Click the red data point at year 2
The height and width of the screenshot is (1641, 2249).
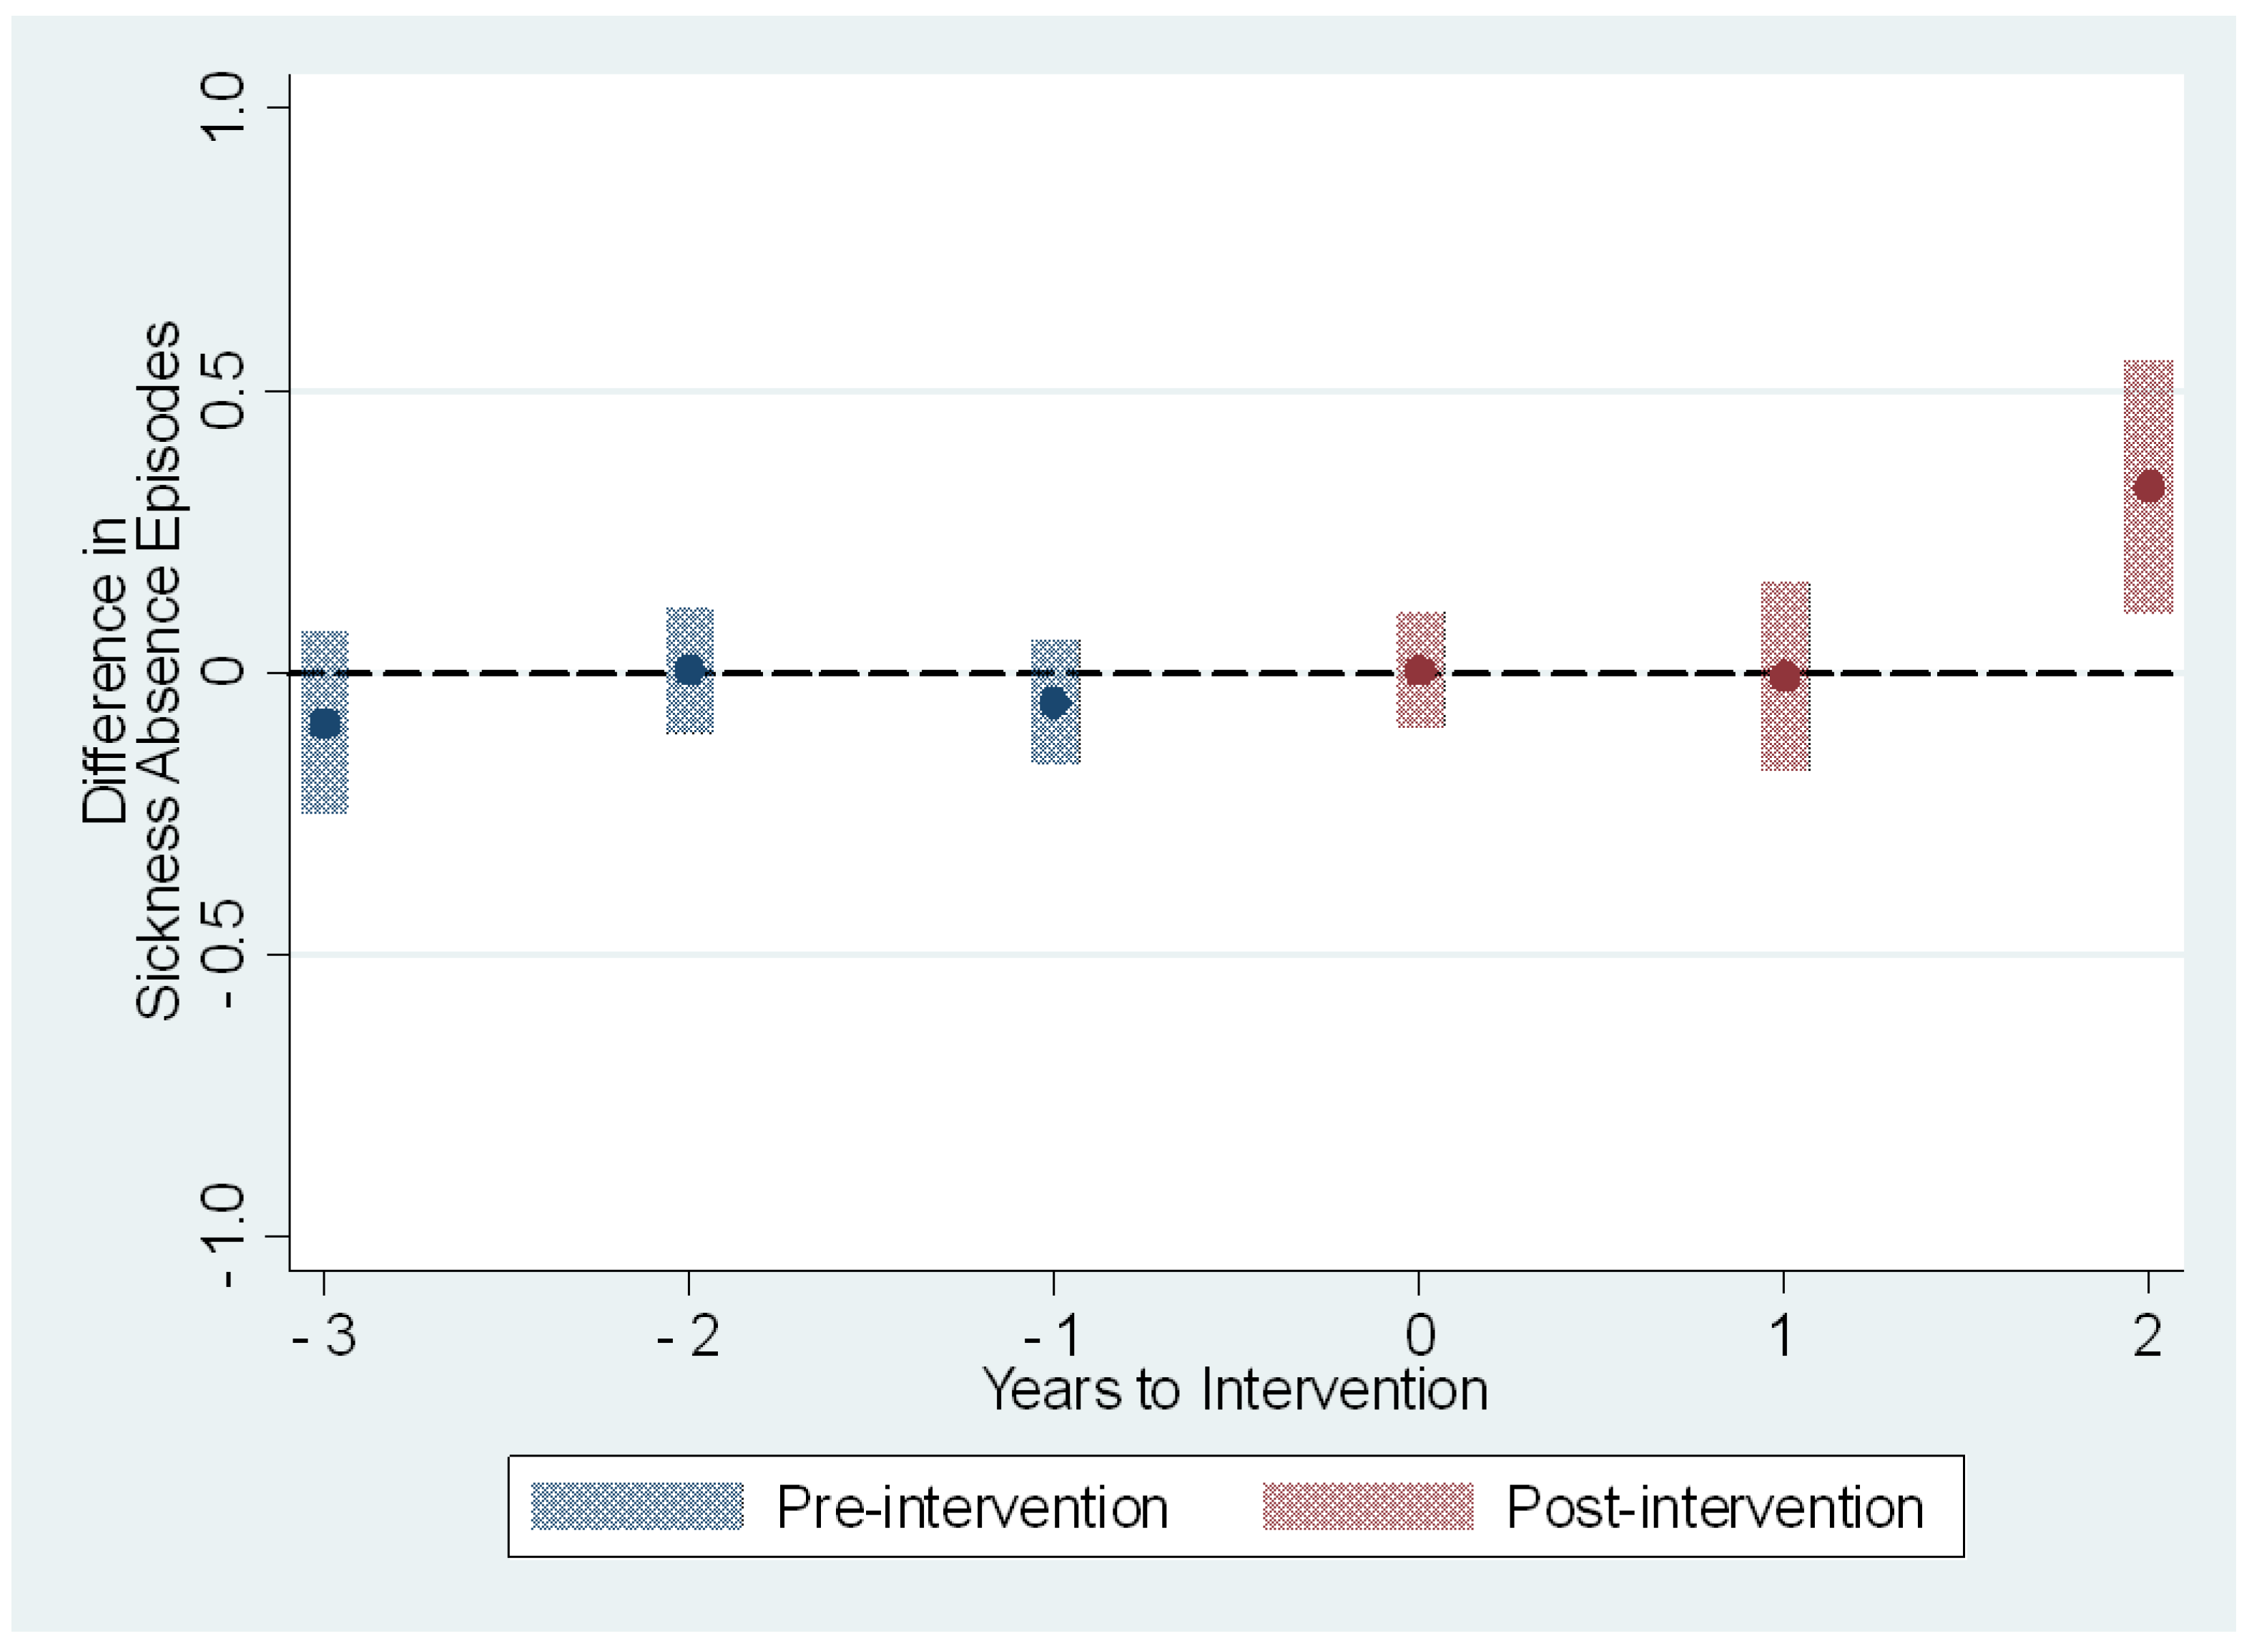coord(2149,487)
